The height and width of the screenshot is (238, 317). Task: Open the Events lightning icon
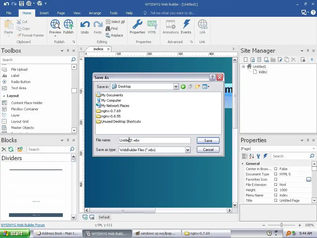(x=186, y=24)
